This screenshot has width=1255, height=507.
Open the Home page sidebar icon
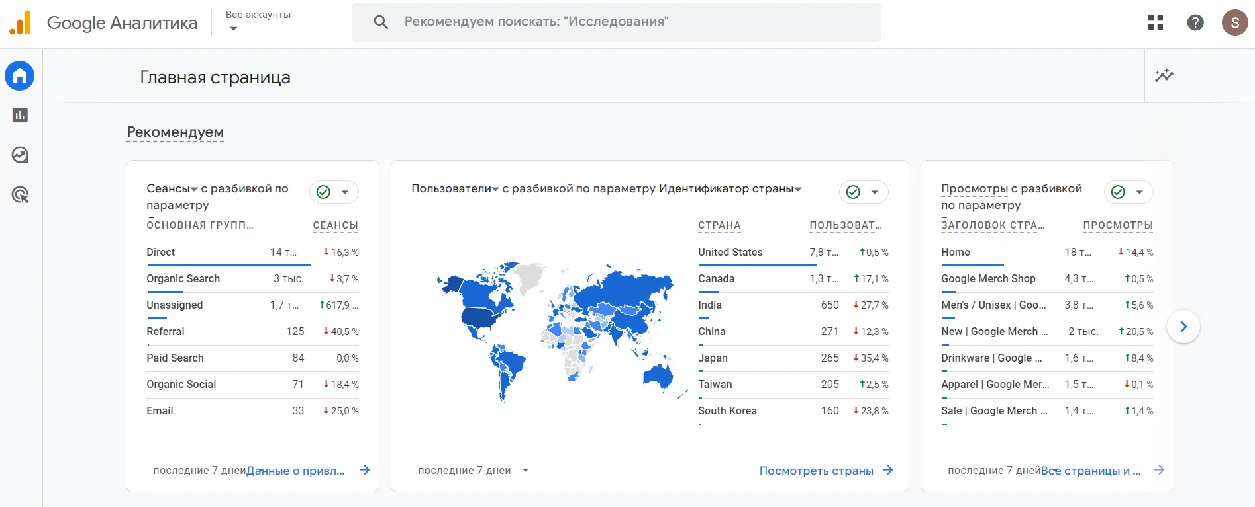click(20, 76)
